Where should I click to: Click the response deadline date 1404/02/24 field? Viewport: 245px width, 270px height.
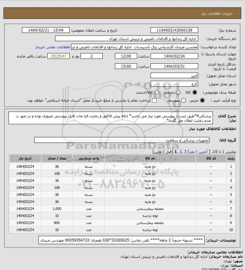pos(174,56)
